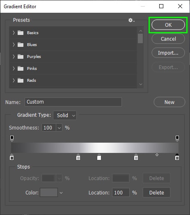Open the Gradient Type dropdown
The height and width of the screenshot is (215, 190).
(65, 116)
